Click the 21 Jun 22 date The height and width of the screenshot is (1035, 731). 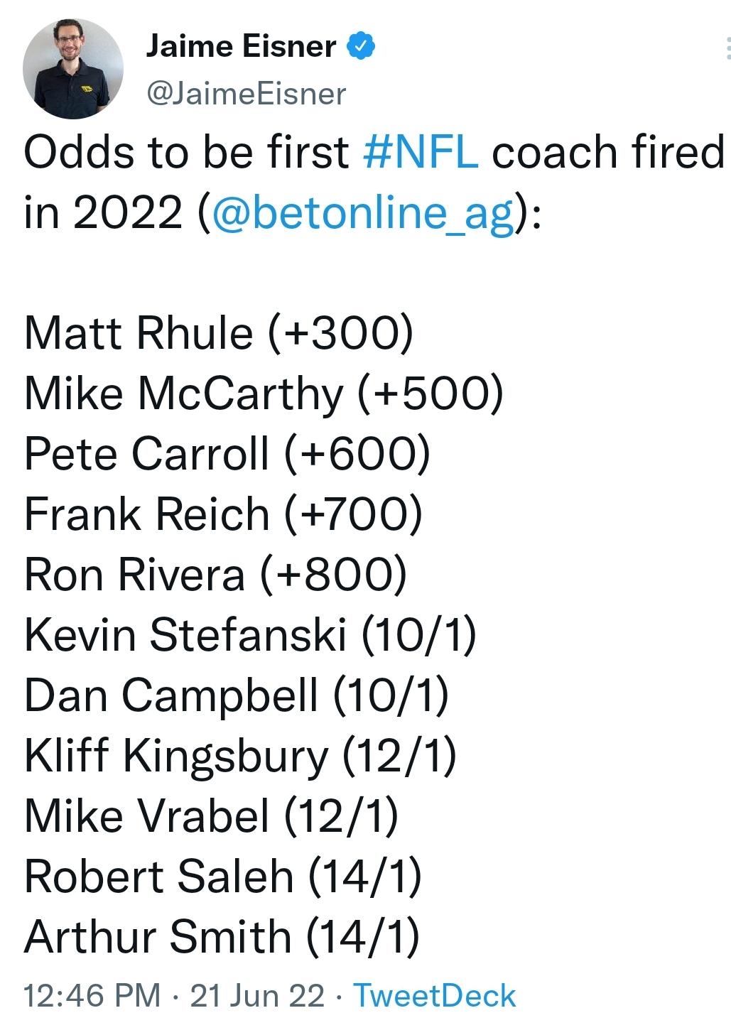(x=257, y=995)
